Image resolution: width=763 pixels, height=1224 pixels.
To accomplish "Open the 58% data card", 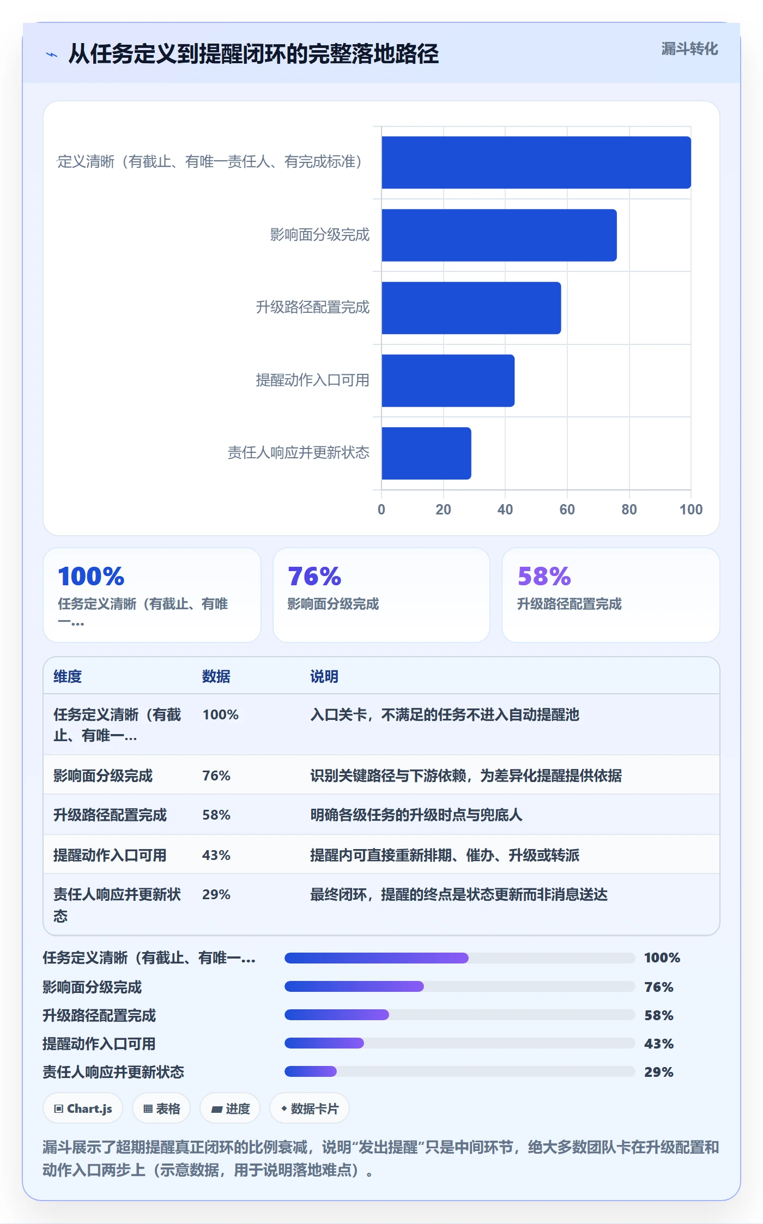I will (611, 595).
